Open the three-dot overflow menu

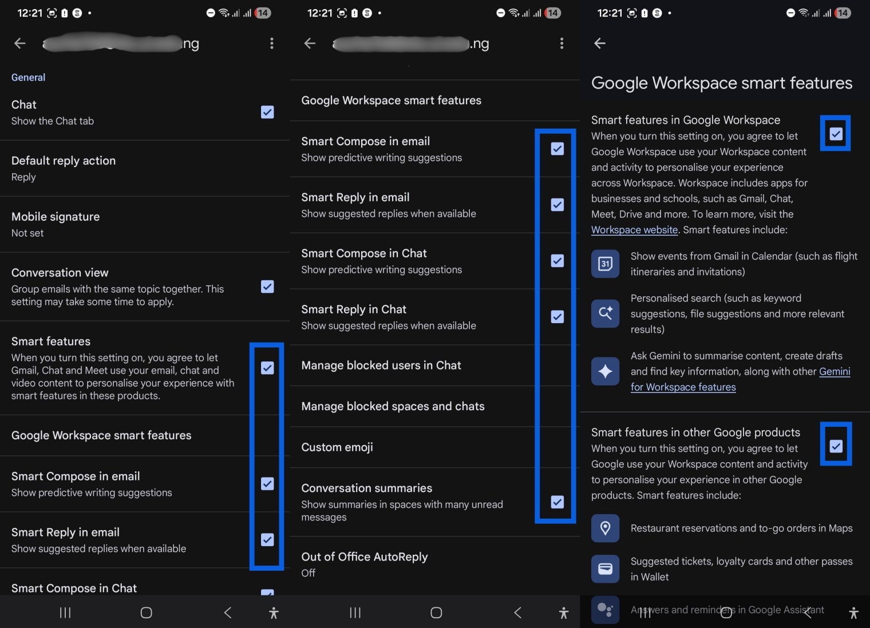click(x=272, y=43)
